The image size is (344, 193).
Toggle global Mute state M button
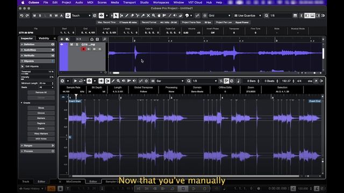(x=34, y=16)
